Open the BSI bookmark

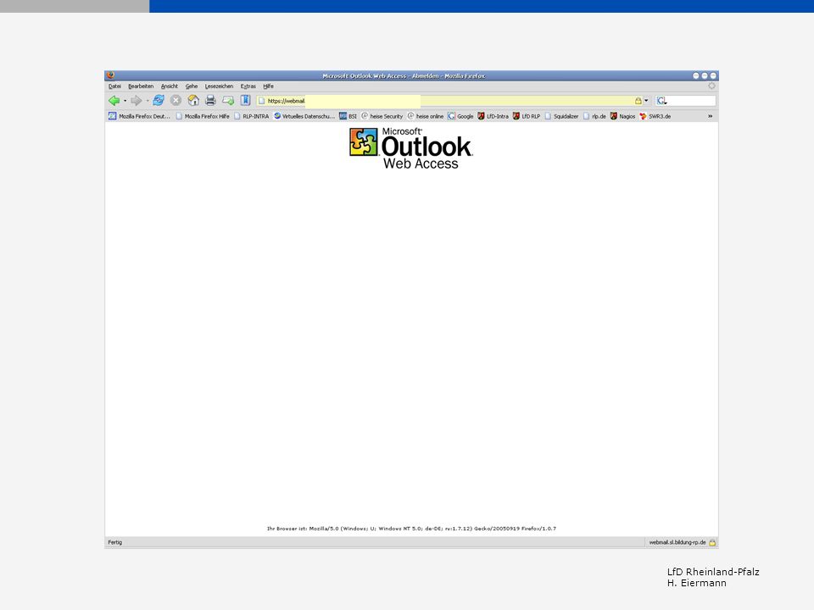click(348, 116)
